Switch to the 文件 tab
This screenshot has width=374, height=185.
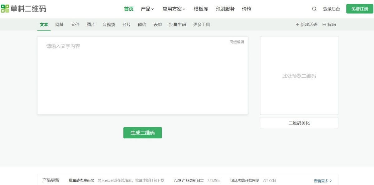(x=75, y=25)
